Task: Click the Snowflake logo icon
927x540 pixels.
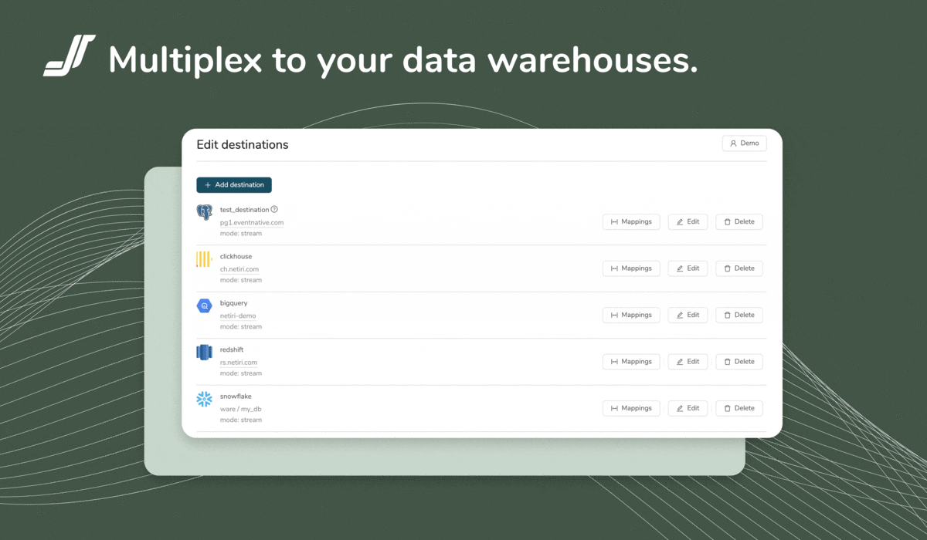Action: pos(204,399)
